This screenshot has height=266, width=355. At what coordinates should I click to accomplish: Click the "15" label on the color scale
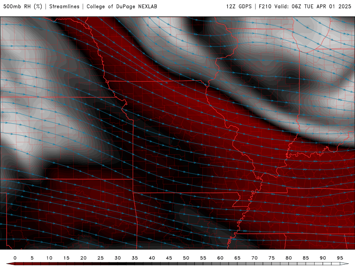[x=66, y=258]
